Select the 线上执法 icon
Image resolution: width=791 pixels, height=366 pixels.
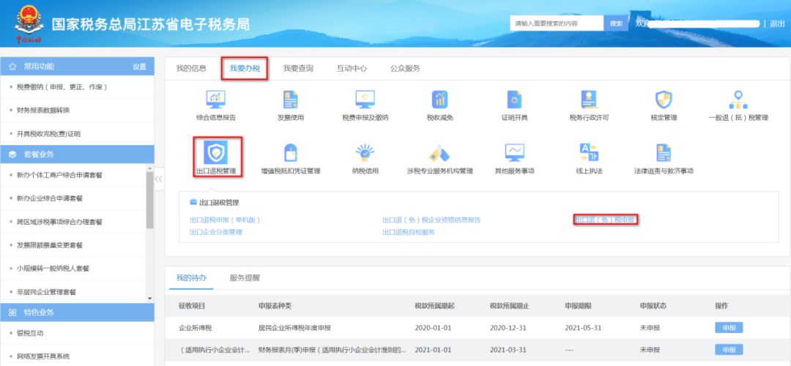coord(590,152)
